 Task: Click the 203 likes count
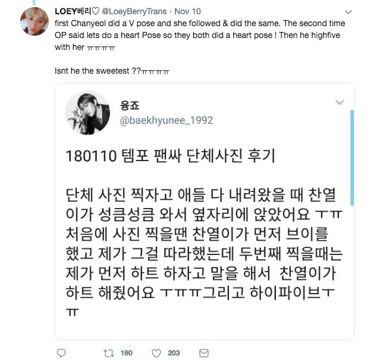click(174, 353)
